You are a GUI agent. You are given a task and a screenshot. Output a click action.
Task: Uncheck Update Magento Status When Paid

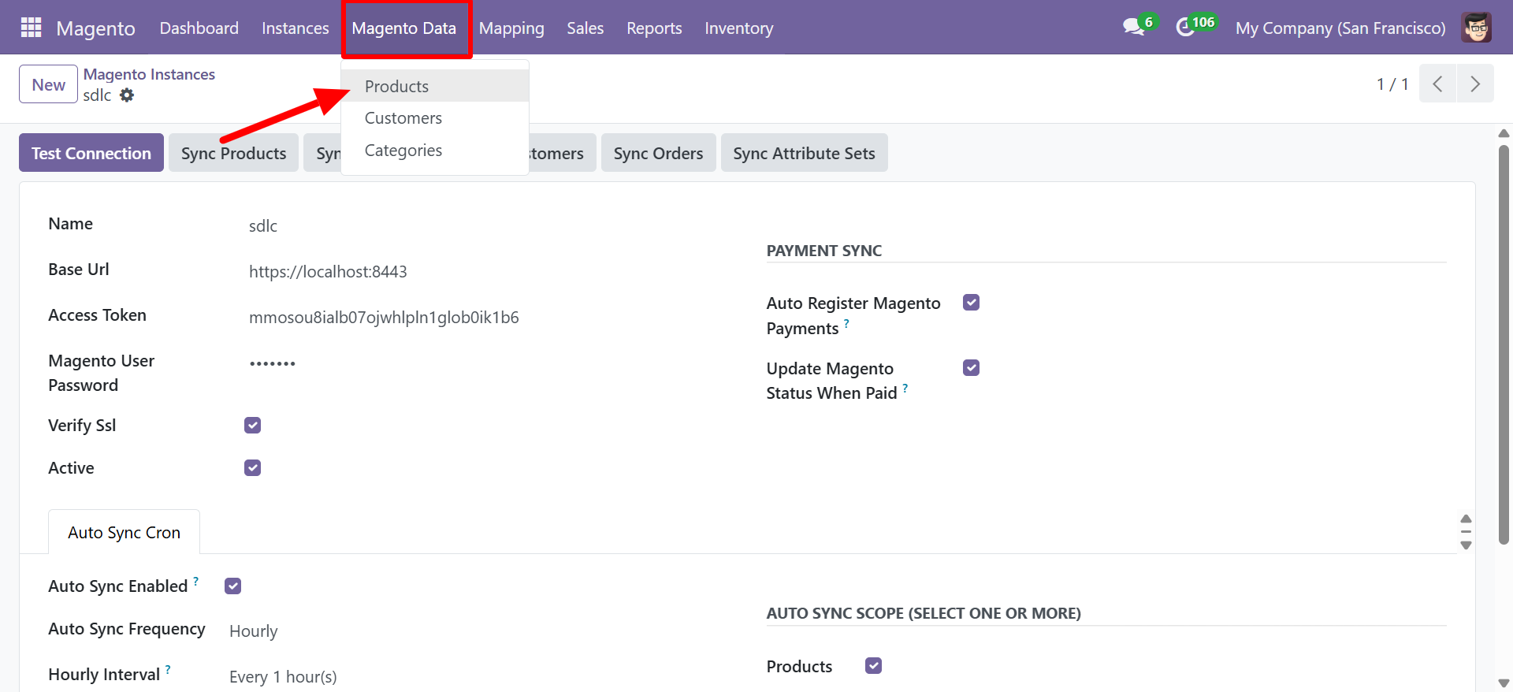pyautogui.click(x=971, y=368)
